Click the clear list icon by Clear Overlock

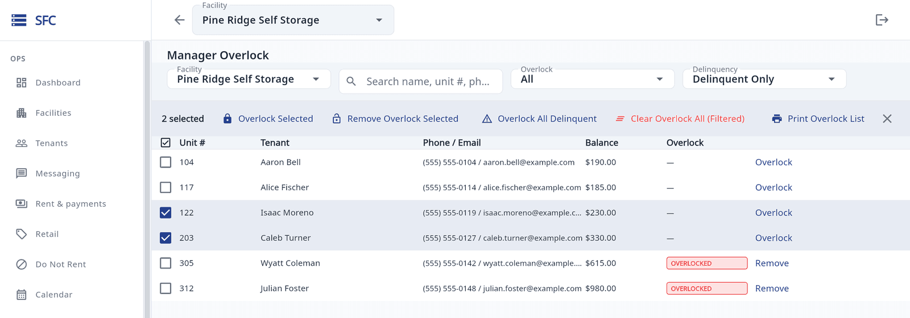coord(620,119)
